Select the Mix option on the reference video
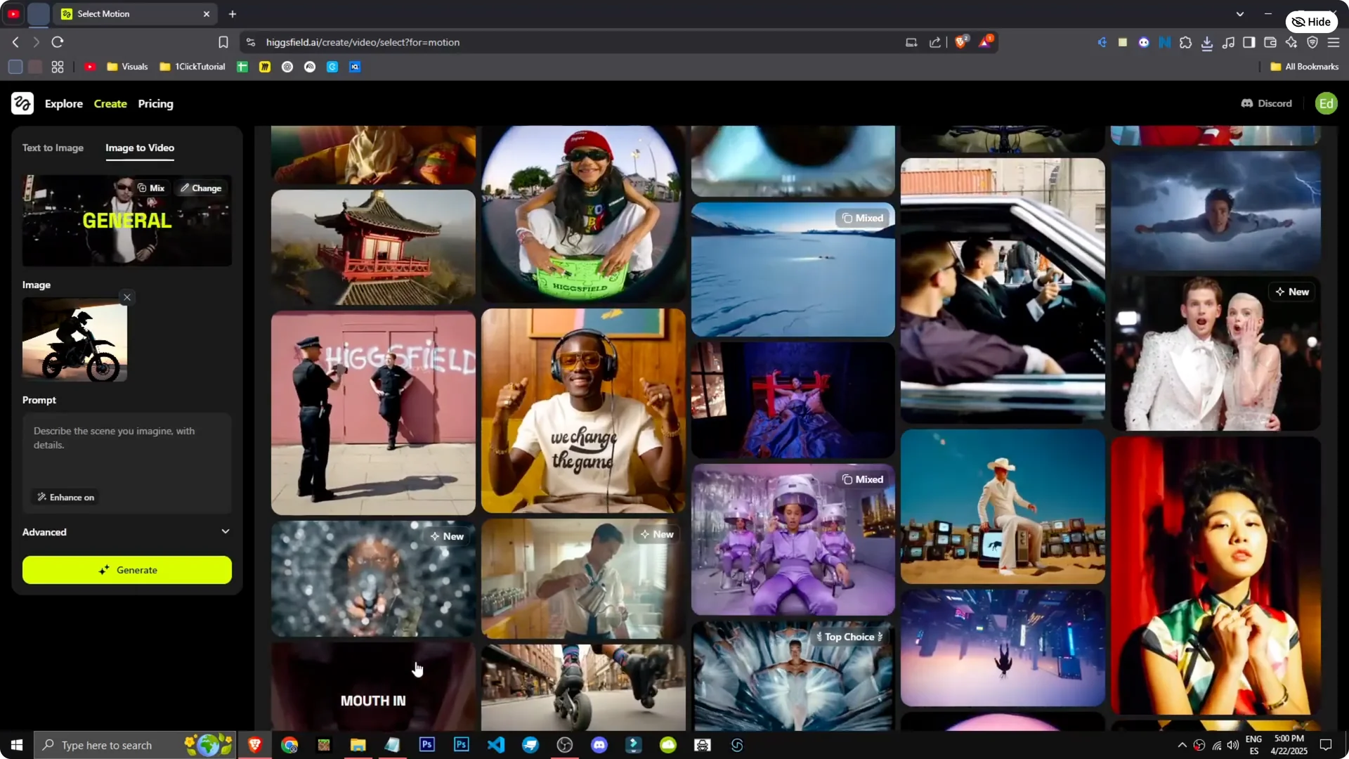Screen dimensions: 1349x759 coord(151,188)
